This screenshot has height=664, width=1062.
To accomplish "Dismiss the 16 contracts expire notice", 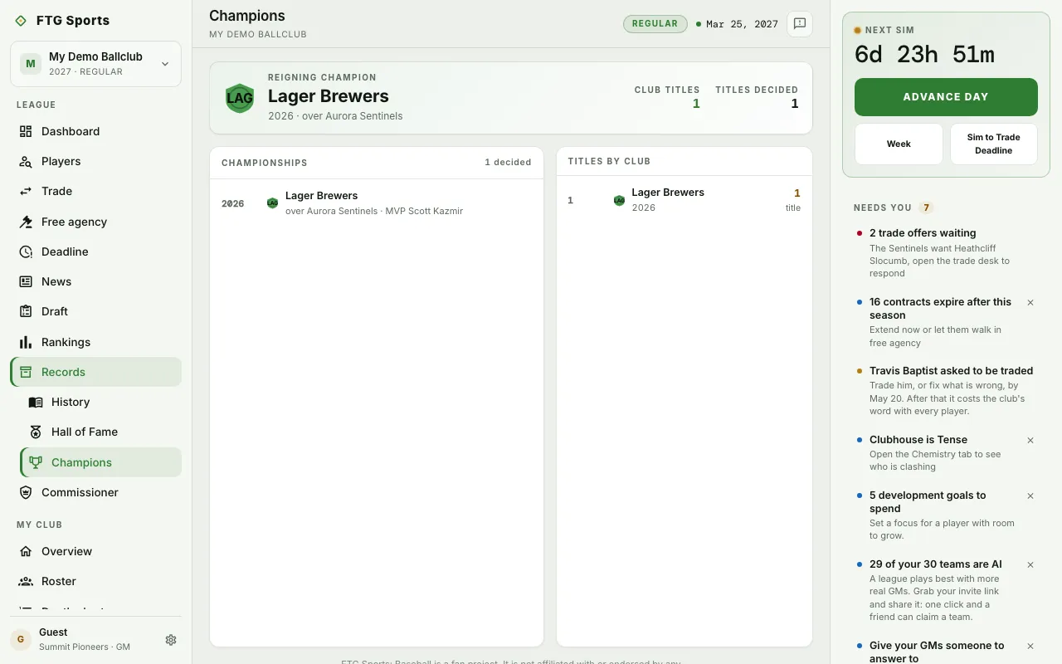I will coord(1030,303).
